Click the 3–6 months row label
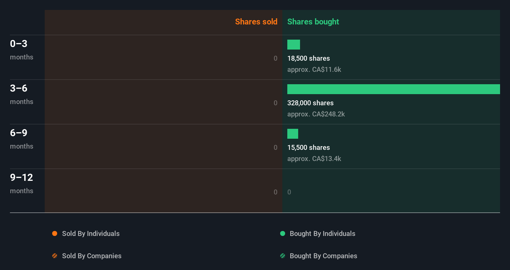The width and height of the screenshot is (510, 270). (21, 94)
